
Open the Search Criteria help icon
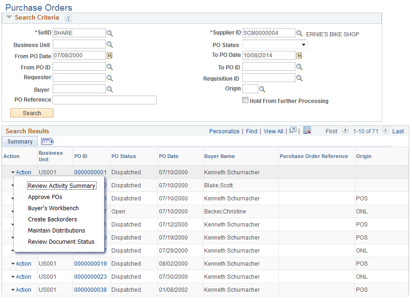[68, 18]
